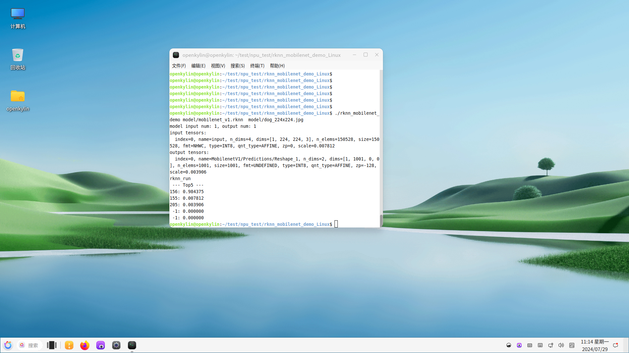Open the 文件(F) menu
This screenshot has height=353, width=629.
179,66
